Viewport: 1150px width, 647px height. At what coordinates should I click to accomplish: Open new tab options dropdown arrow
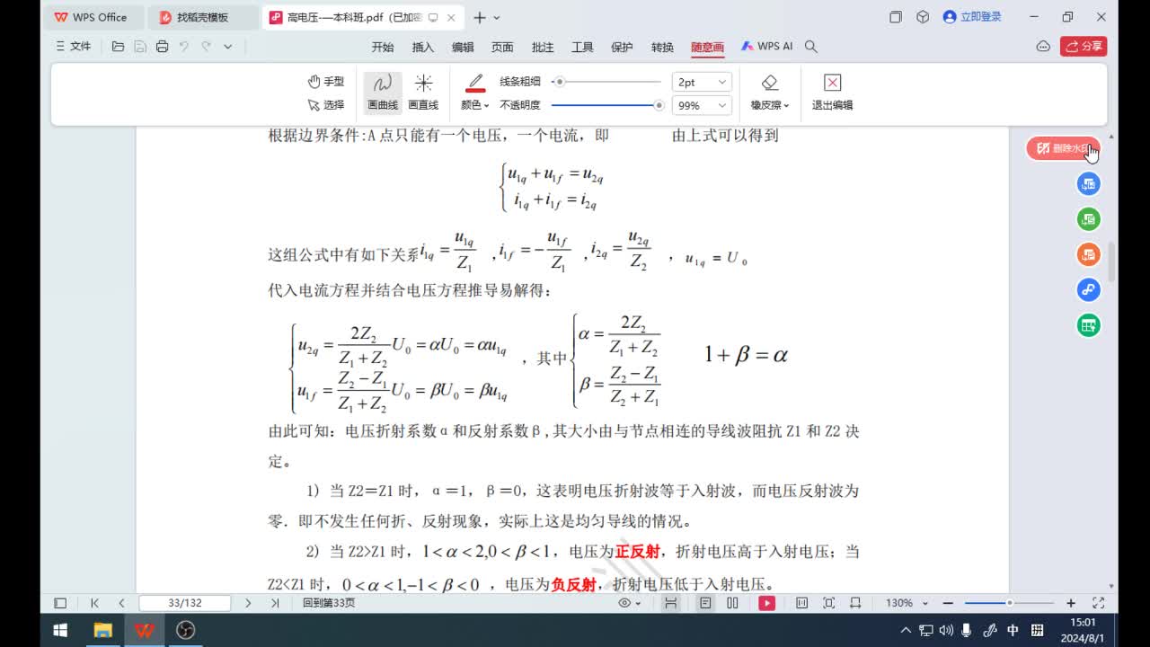(x=497, y=17)
